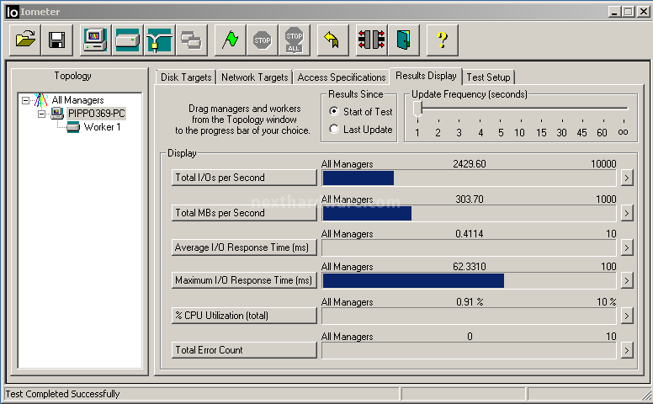This screenshot has height=404, width=653.
Task: Open help with question mark icon
Action: click(443, 40)
